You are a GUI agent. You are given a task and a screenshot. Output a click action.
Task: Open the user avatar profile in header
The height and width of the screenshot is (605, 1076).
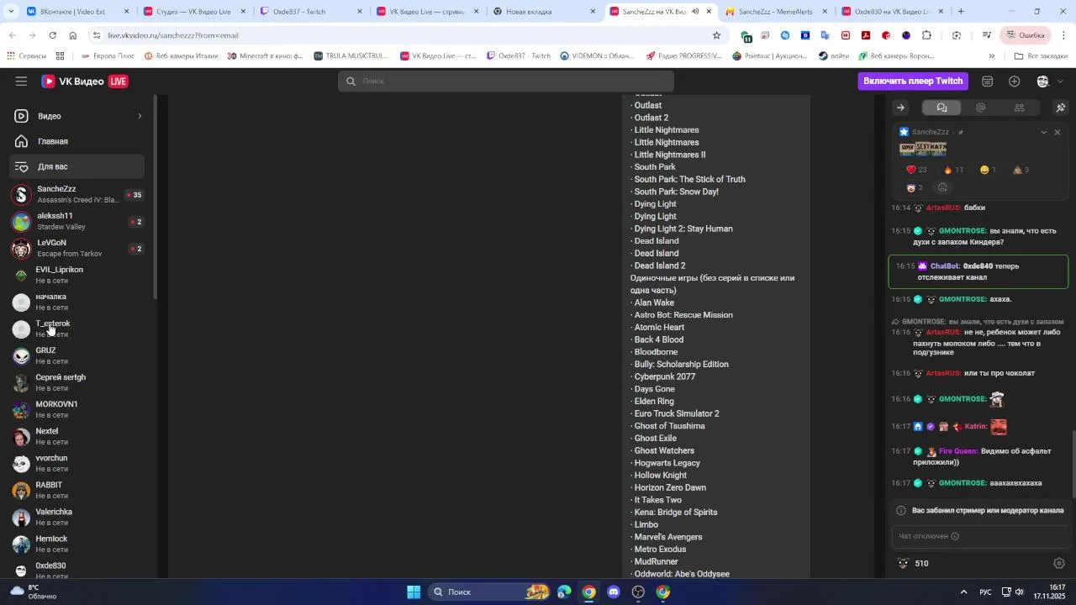1043,82
